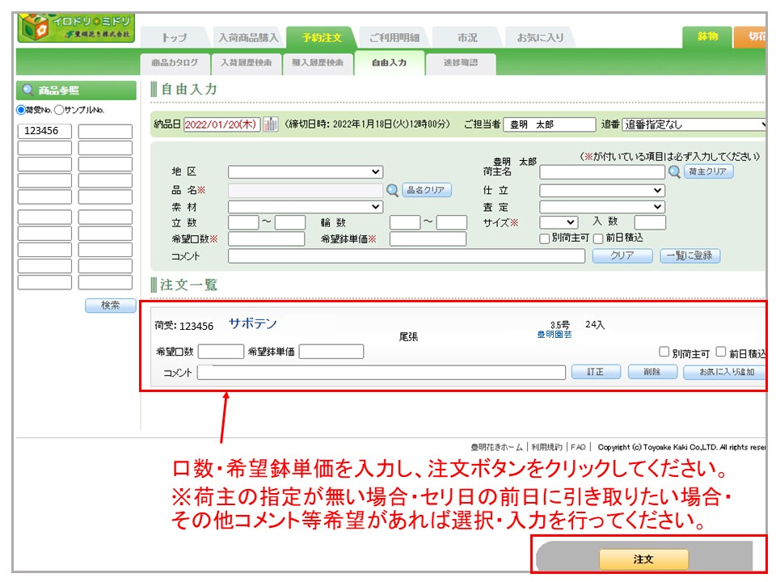This screenshot has width=776, height=582.
Task: Select the サンプルNo. radio button
Action: coord(58,110)
